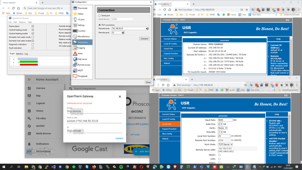This screenshot has width=302, height=170.
Task: Open Data Size dropdown
Action: tap(220, 124)
